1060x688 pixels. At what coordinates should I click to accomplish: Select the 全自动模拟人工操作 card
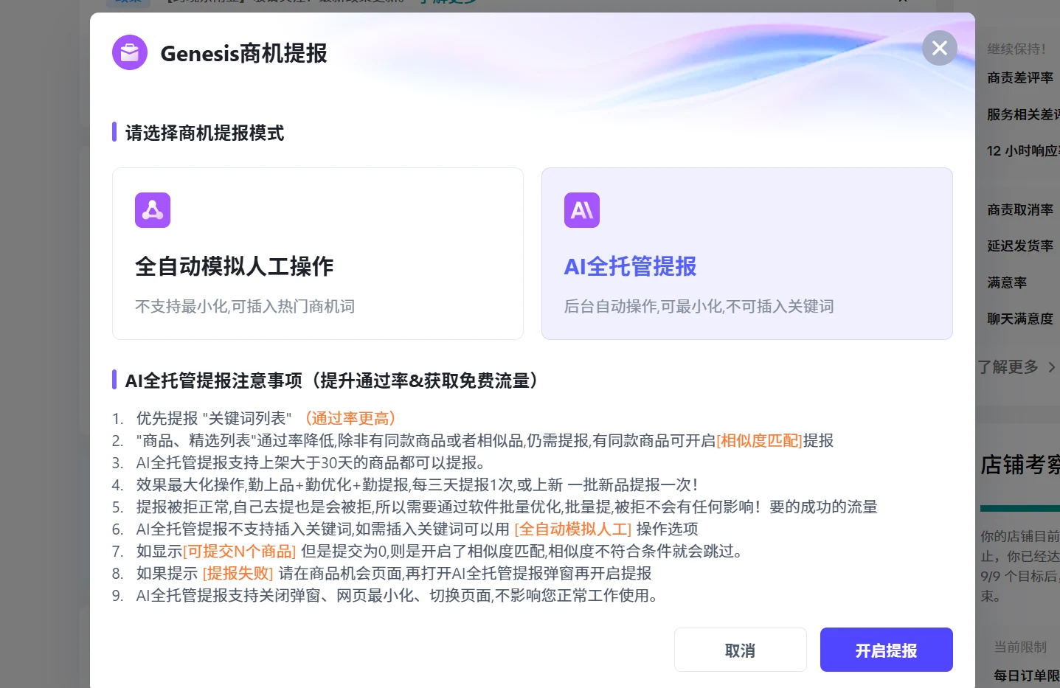[x=318, y=254]
